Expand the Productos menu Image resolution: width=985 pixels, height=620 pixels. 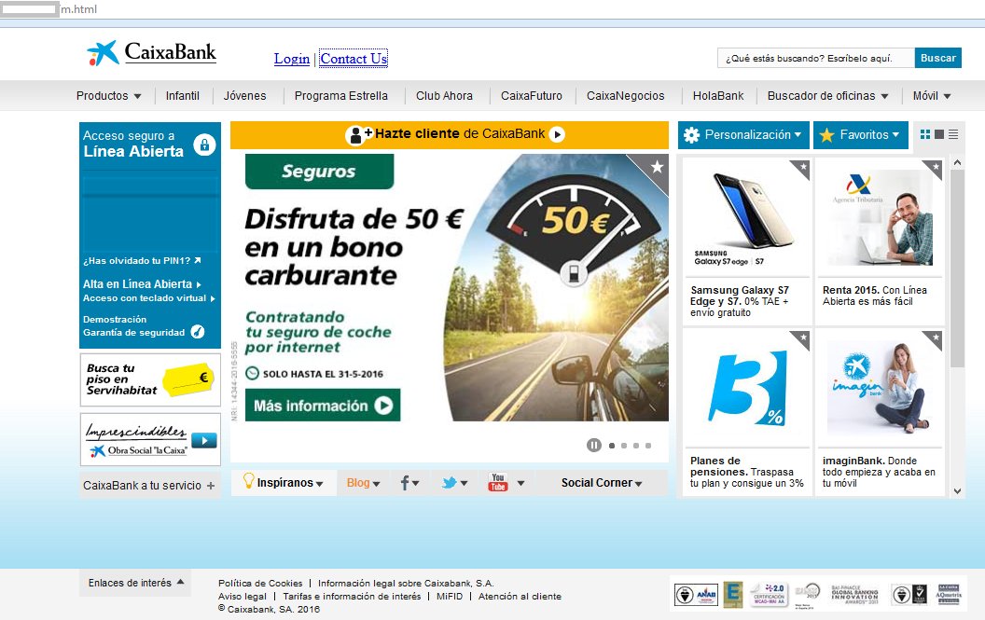[x=109, y=95]
